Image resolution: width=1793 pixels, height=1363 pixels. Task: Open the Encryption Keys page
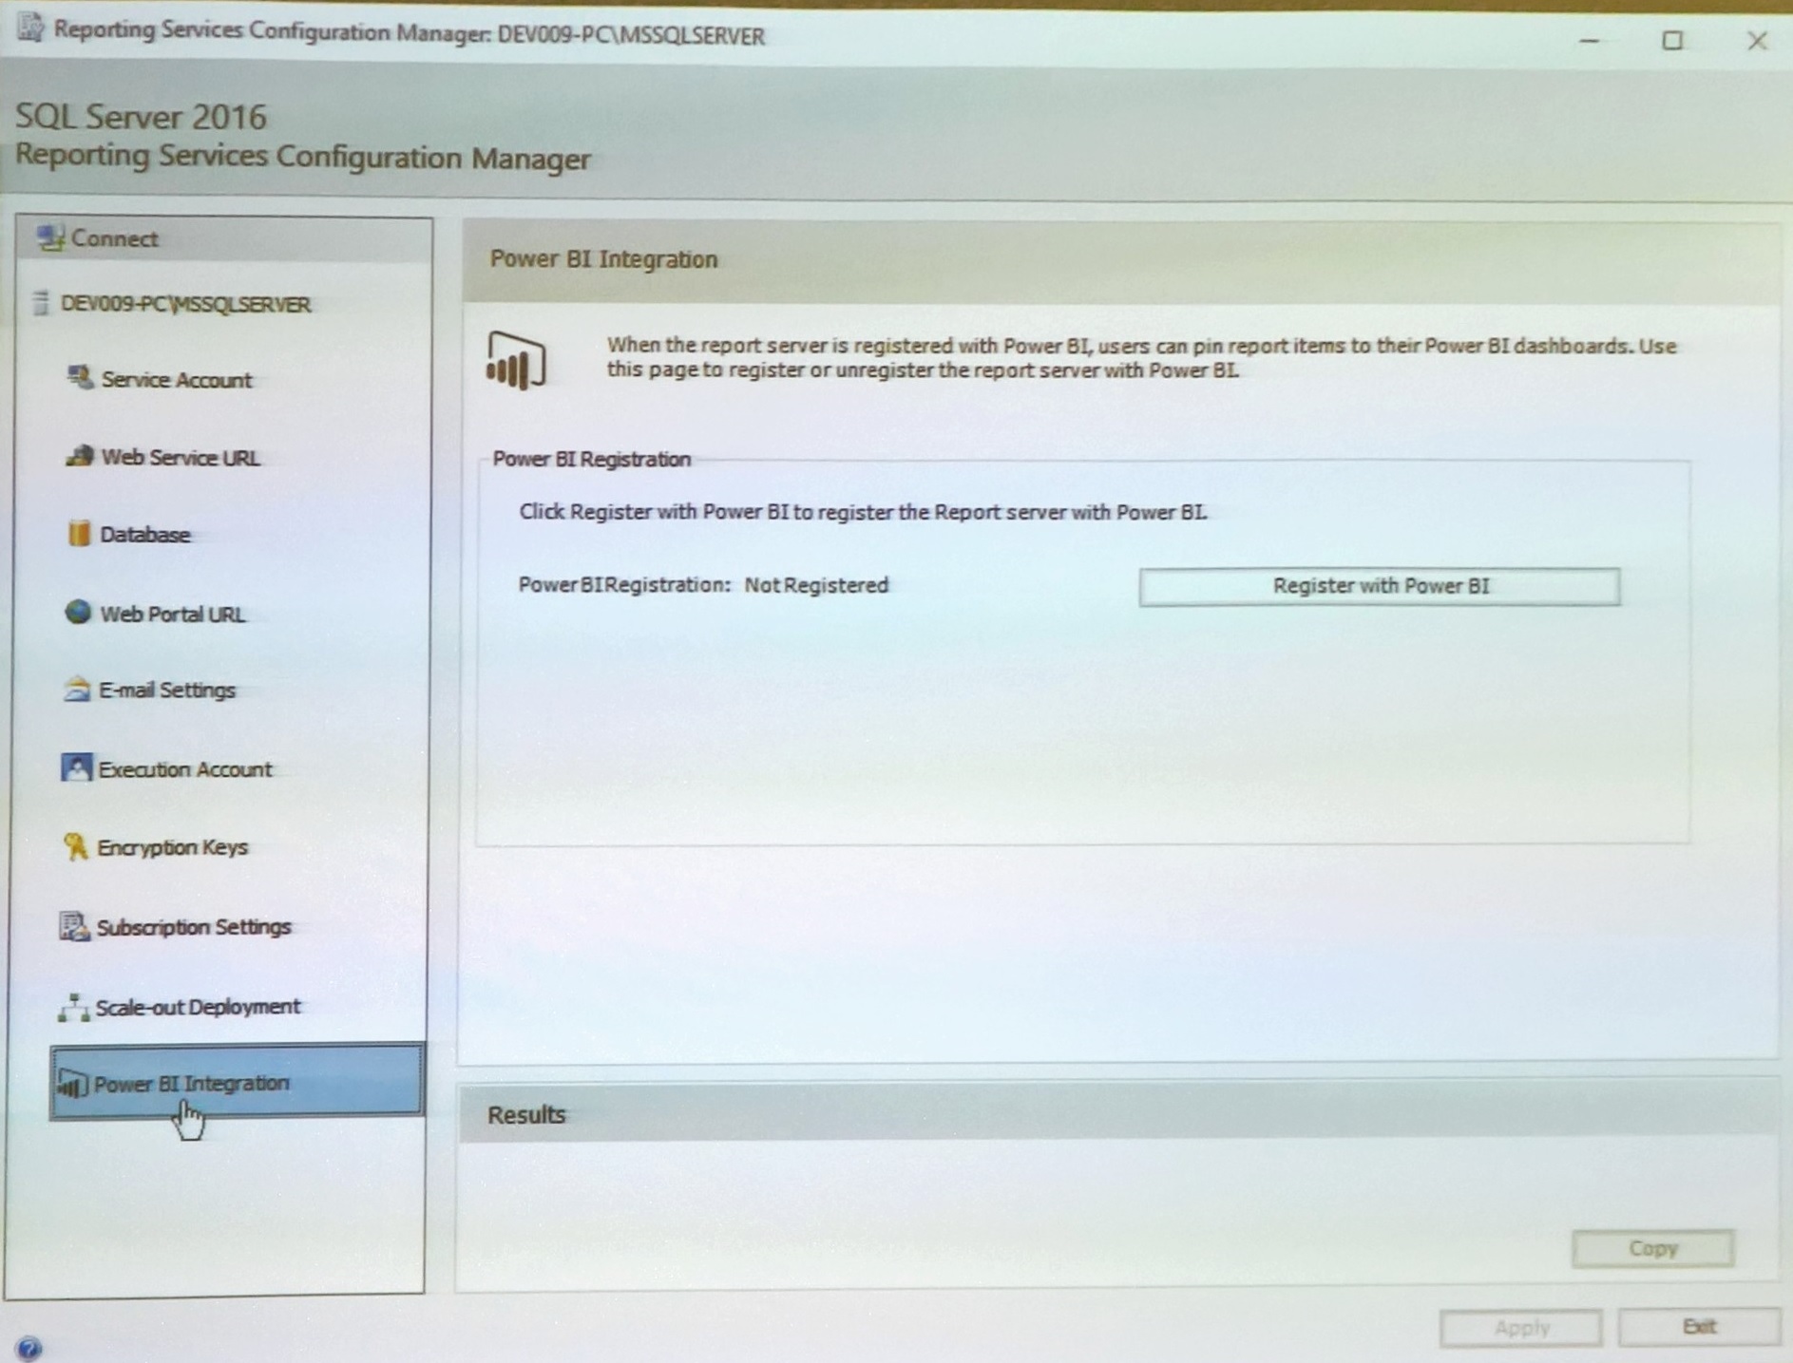pyautogui.click(x=77, y=845)
